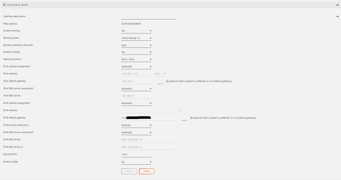The width and height of the screenshot is (341, 180).
Task: Open the Enable VLANs dropdown
Action: (x=136, y=162)
